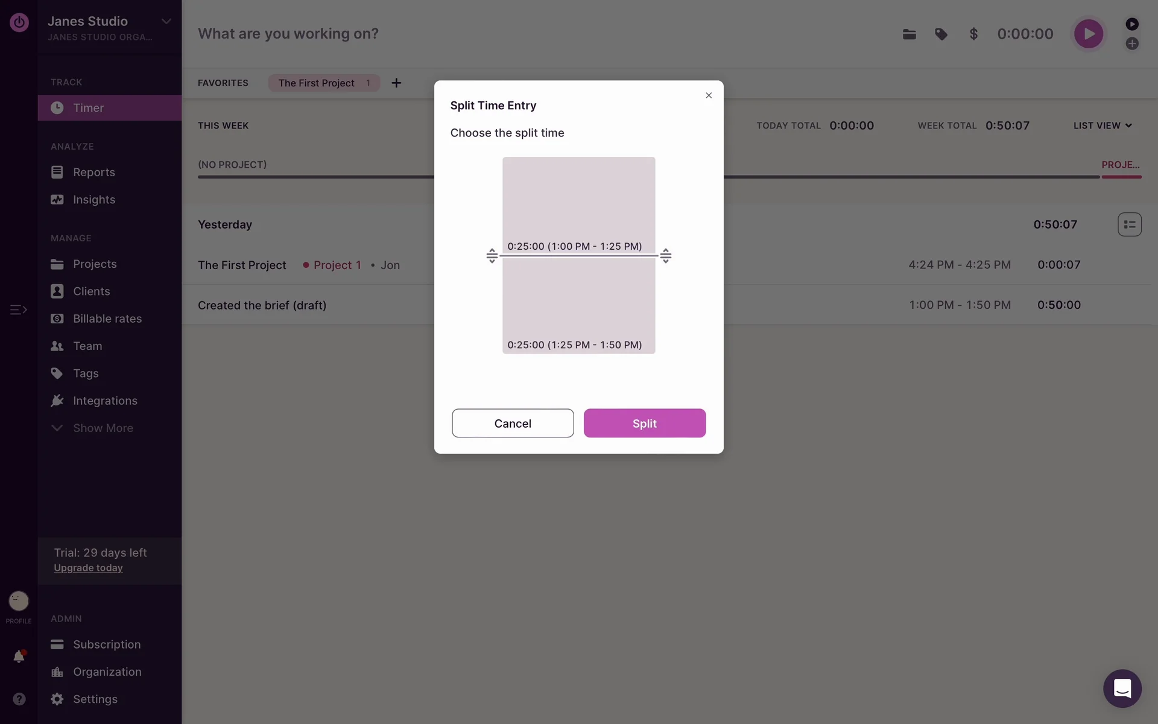The height and width of the screenshot is (724, 1158).
Task: Click the project folder icon in timer bar
Action: coord(909,34)
